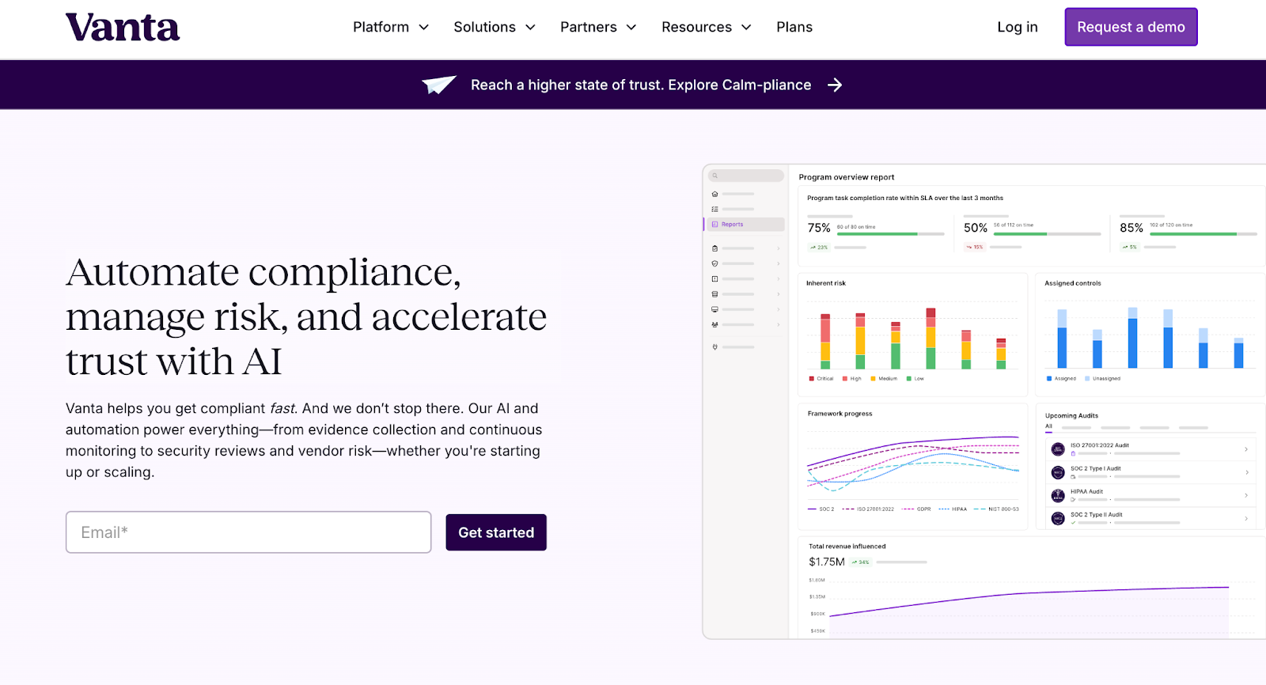The height and width of the screenshot is (685, 1266).
Task: Click the HIPAA Audit badge icon
Action: [x=1058, y=496]
